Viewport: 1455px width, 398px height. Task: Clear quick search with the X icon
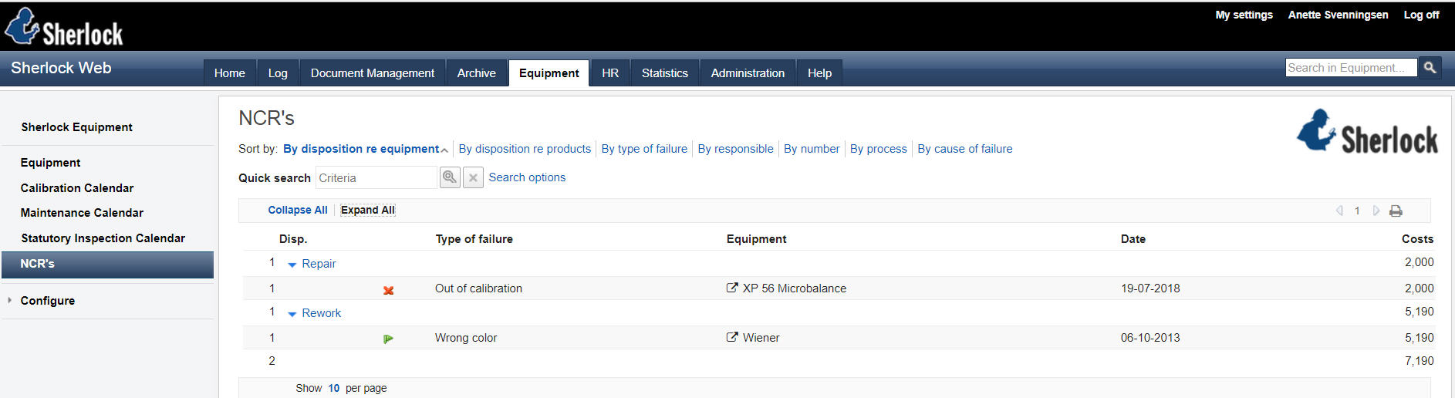(x=474, y=177)
